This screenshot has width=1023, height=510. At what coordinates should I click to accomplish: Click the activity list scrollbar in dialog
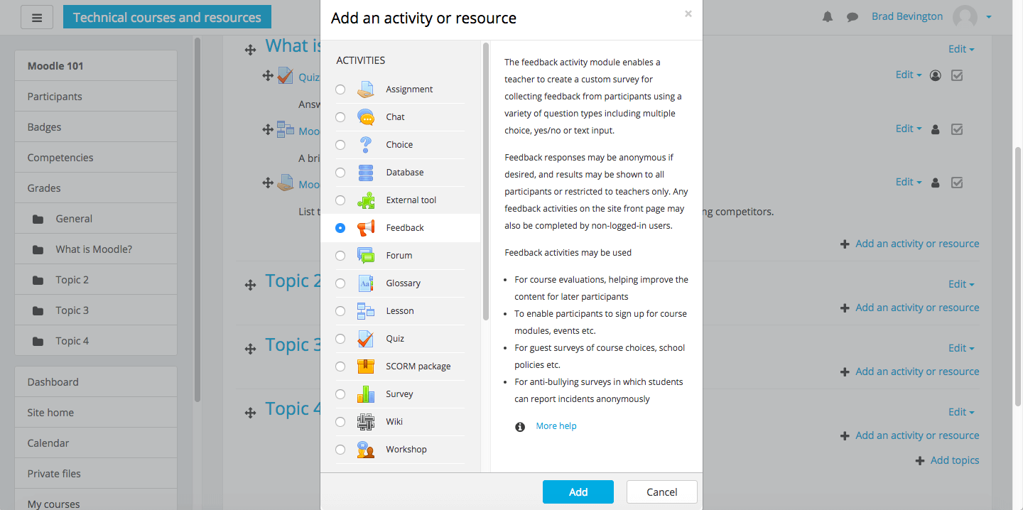[486, 181]
